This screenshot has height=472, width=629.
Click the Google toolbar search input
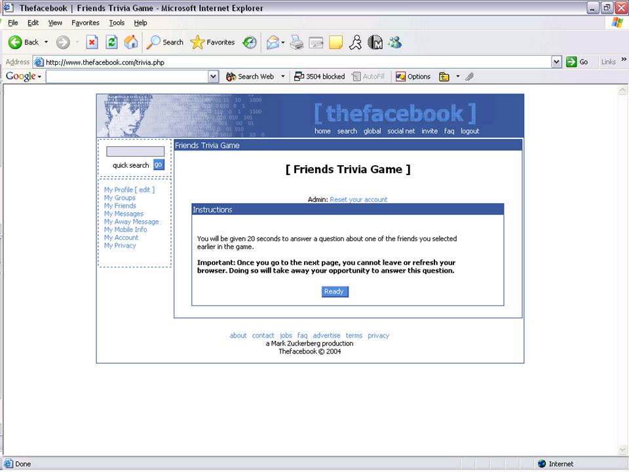click(x=128, y=76)
